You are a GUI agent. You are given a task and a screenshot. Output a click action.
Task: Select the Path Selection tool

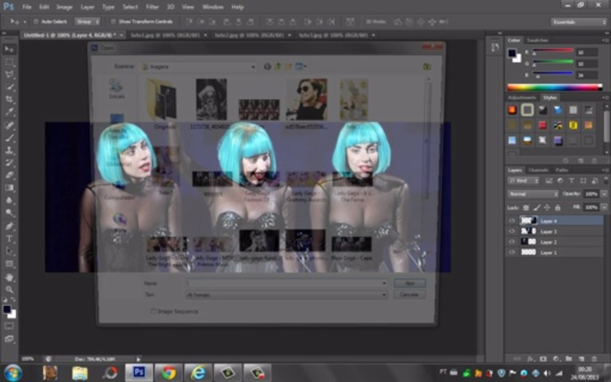tap(10, 250)
